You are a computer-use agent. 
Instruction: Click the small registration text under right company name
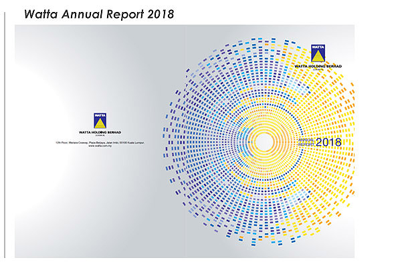pos(318,69)
